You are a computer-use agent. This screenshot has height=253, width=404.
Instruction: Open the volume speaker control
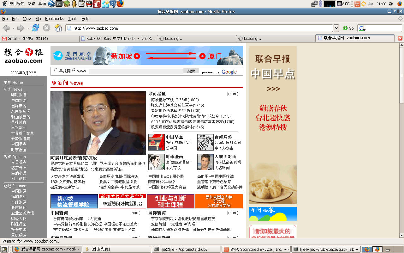click(x=390, y=4)
